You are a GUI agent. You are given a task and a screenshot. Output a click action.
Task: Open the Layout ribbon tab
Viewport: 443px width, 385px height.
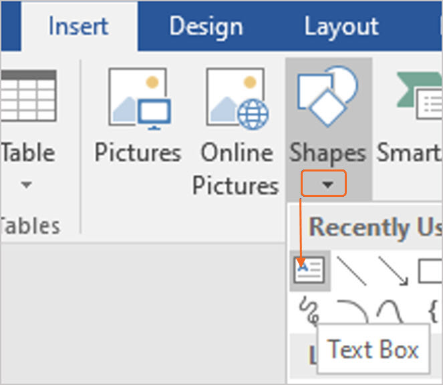coord(341,27)
